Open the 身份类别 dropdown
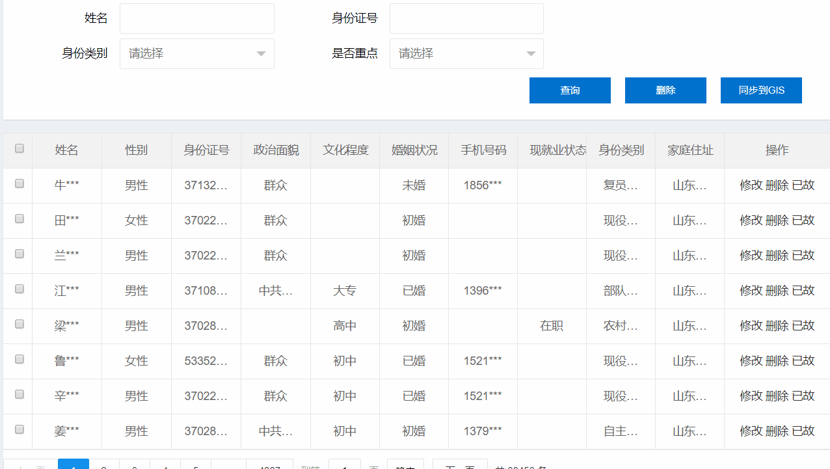 [197, 53]
